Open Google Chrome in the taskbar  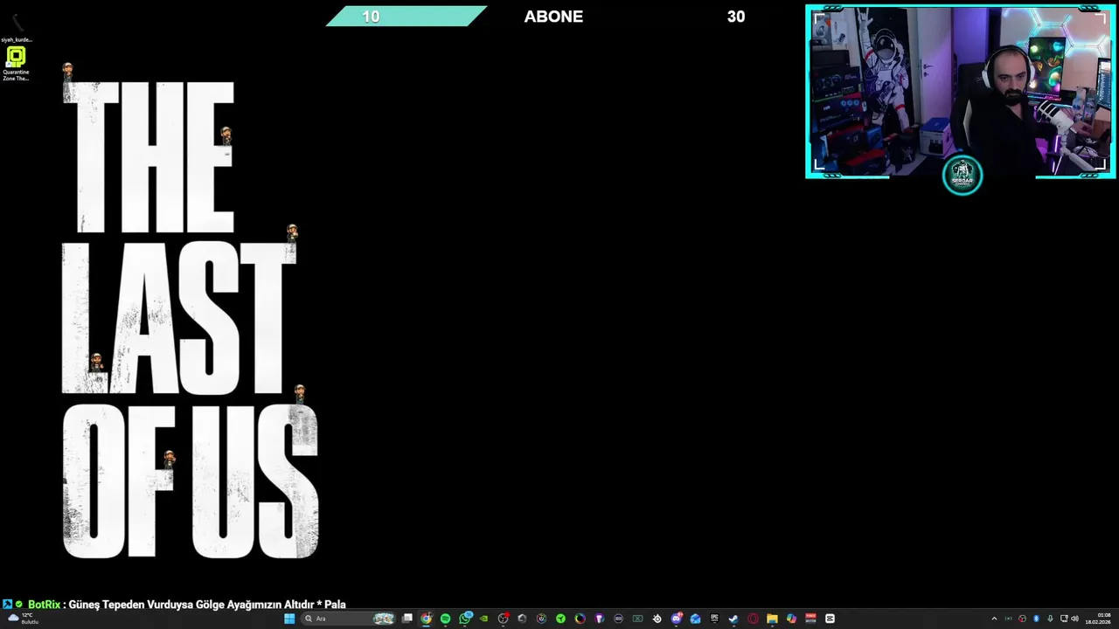point(426,619)
